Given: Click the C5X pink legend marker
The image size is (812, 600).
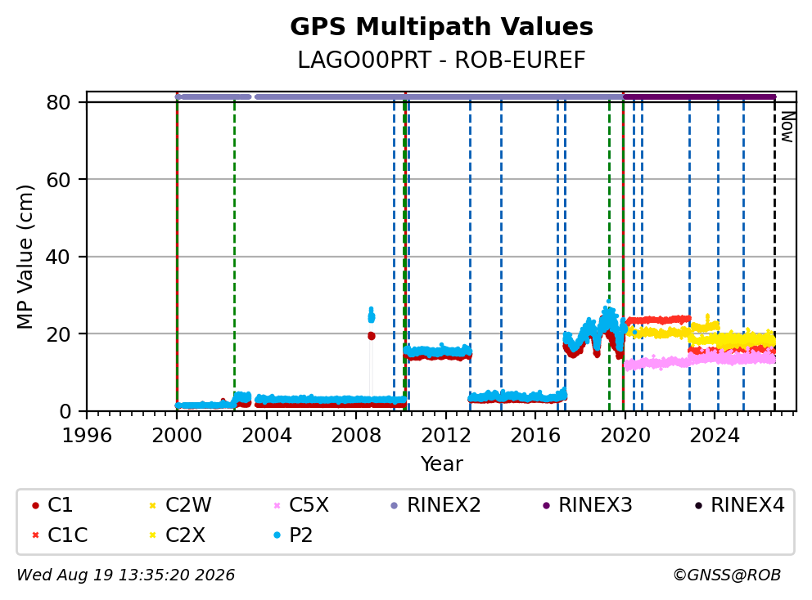Looking at the screenshot, I should pyautogui.click(x=277, y=505).
